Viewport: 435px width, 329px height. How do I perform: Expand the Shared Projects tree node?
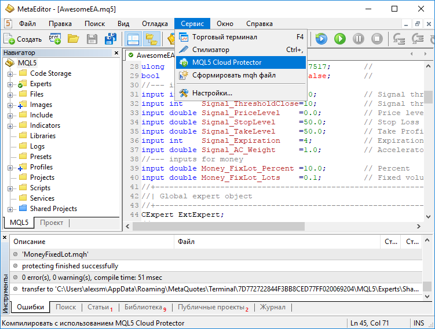click(x=10, y=209)
